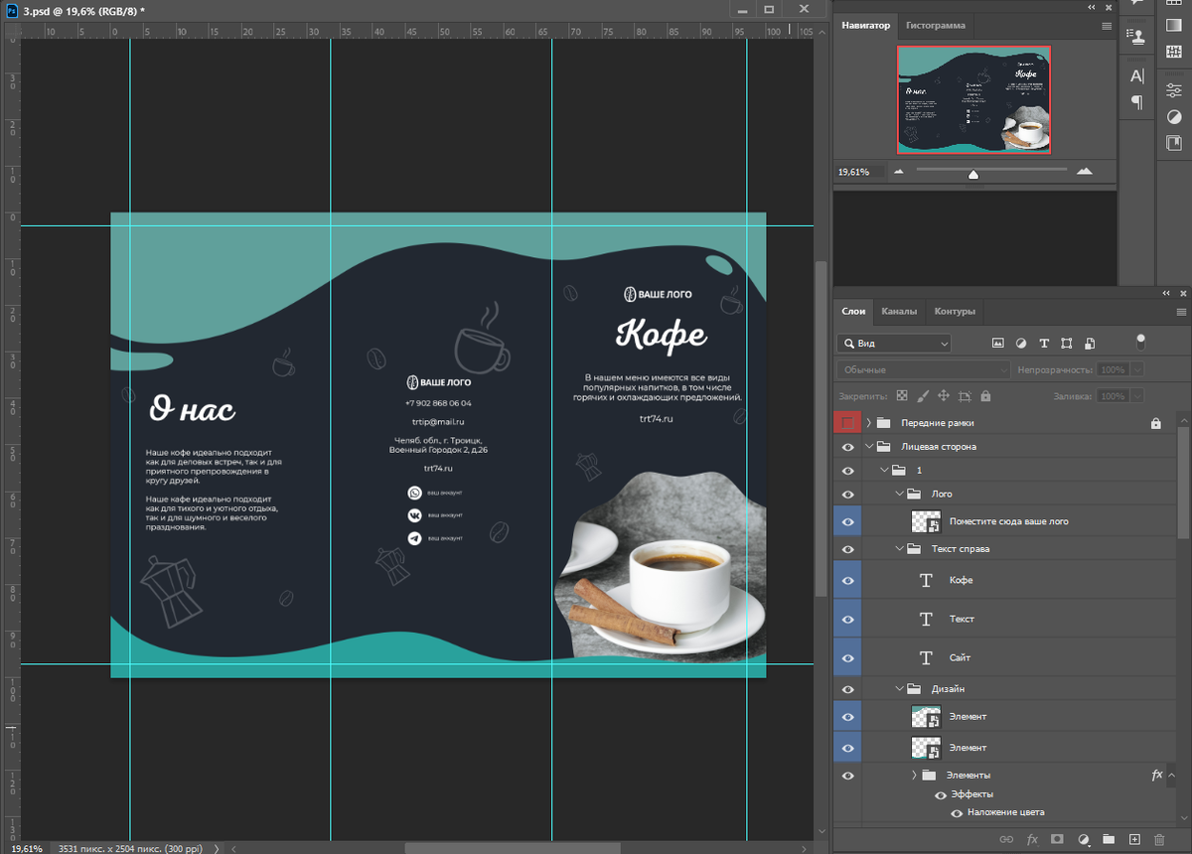Image resolution: width=1192 pixels, height=854 pixels.
Task: Open the Paragraph panel icon
Action: 1137,102
